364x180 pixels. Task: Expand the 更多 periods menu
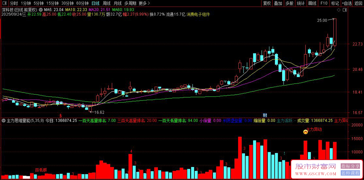point(144,3)
